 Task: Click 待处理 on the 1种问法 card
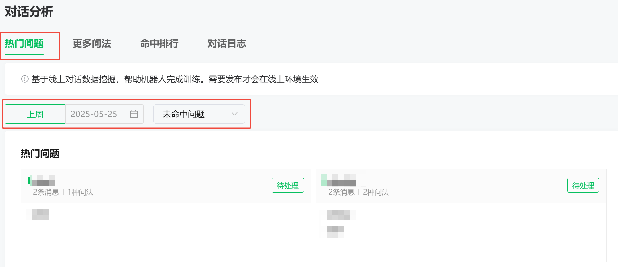(x=287, y=185)
